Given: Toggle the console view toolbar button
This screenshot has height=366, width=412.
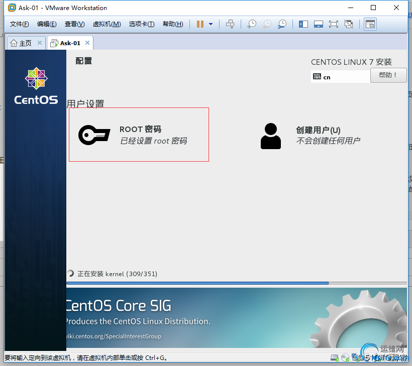Looking at the screenshot, I should pos(370,24).
